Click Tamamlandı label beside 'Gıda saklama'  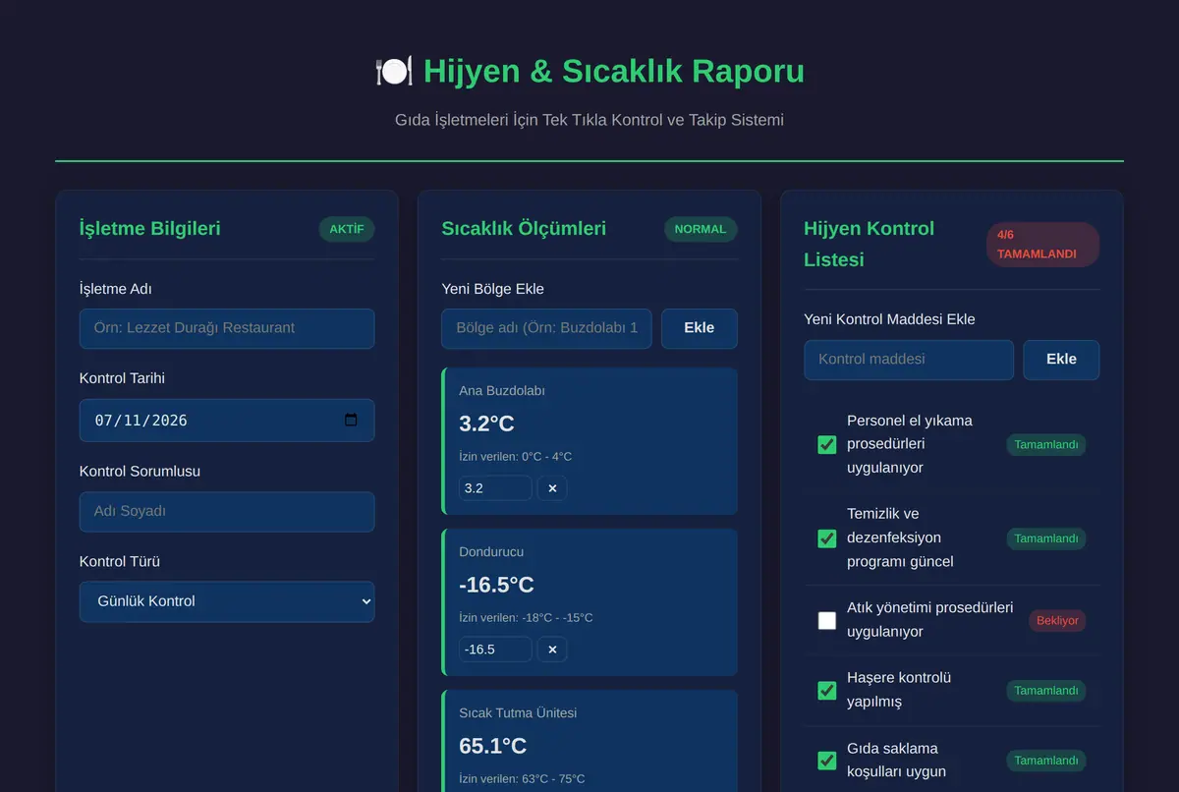[x=1046, y=761]
